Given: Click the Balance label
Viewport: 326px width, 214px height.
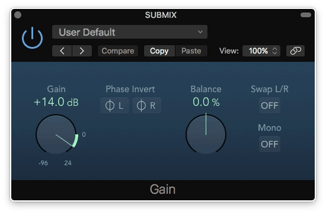Looking at the screenshot, I should pyautogui.click(x=206, y=89).
